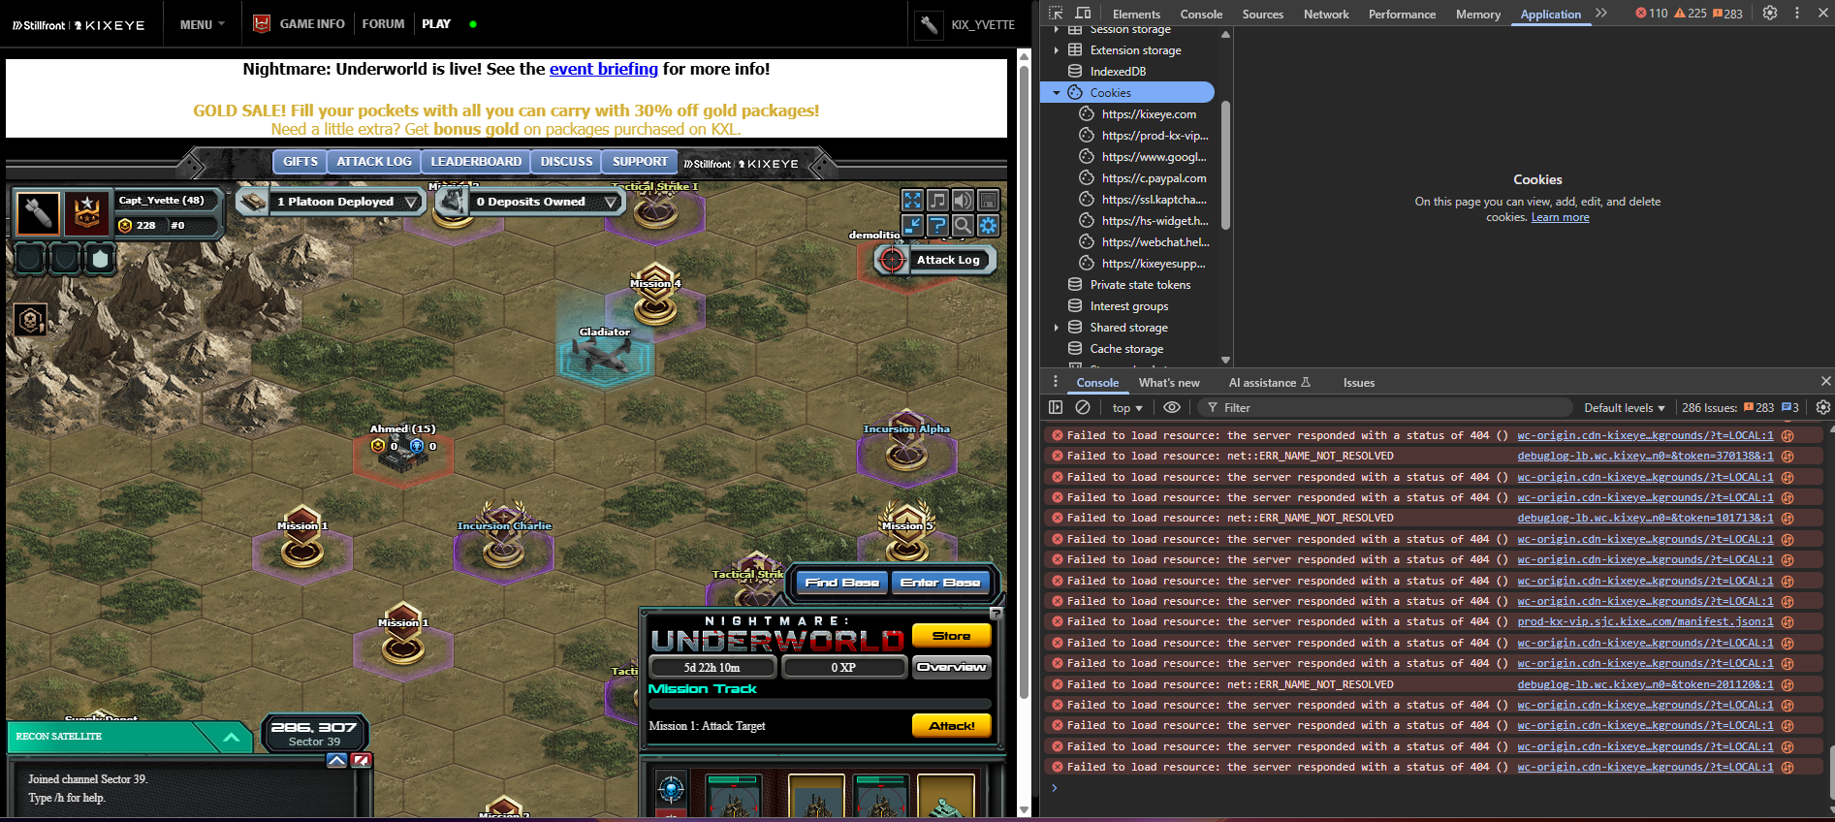1835x822 pixels.
Task: Click the clear console icon
Action: click(1083, 408)
